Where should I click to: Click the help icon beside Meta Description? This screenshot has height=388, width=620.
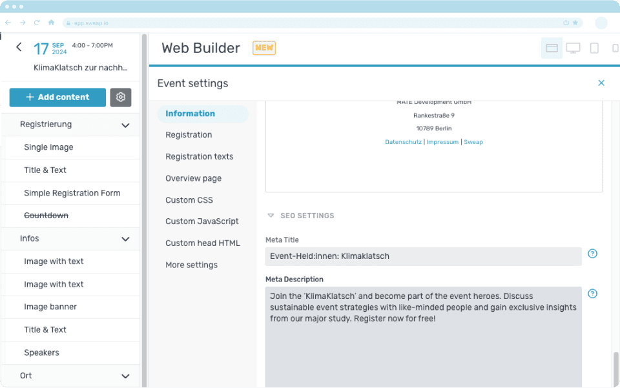coord(592,294)
